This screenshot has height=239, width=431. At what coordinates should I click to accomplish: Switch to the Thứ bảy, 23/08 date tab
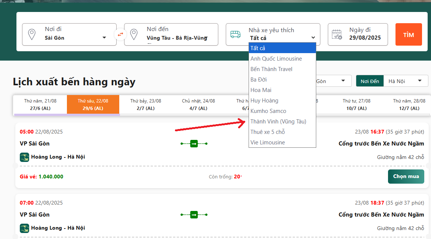point(146,104)
